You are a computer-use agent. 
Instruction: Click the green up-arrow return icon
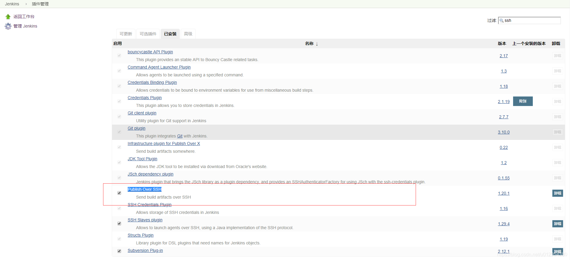pos(8,16)
